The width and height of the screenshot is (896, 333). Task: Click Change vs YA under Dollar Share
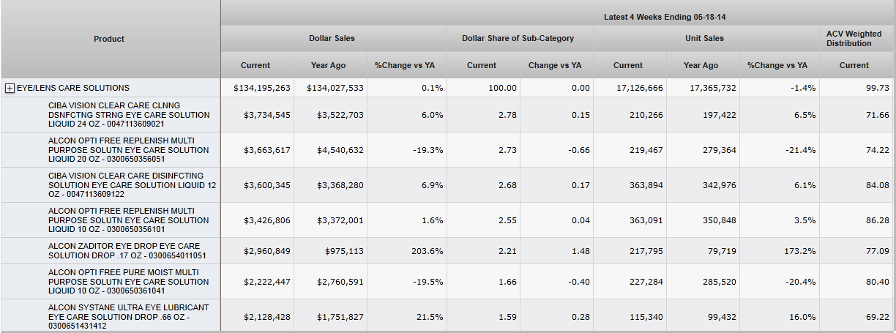point(554,65)
